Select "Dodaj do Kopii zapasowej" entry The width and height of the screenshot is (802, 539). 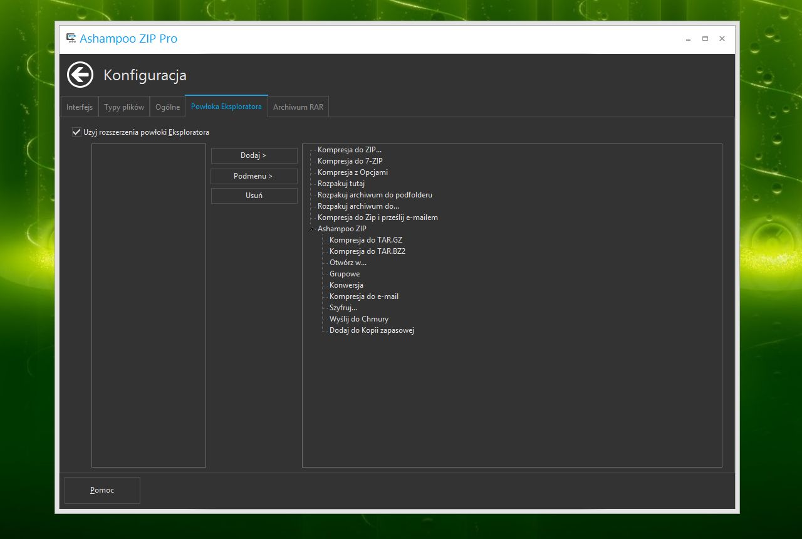pyautogui.click(x=372, y=330)
